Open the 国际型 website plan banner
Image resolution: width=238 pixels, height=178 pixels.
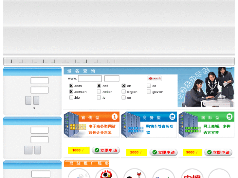click(x=207, y=124)
